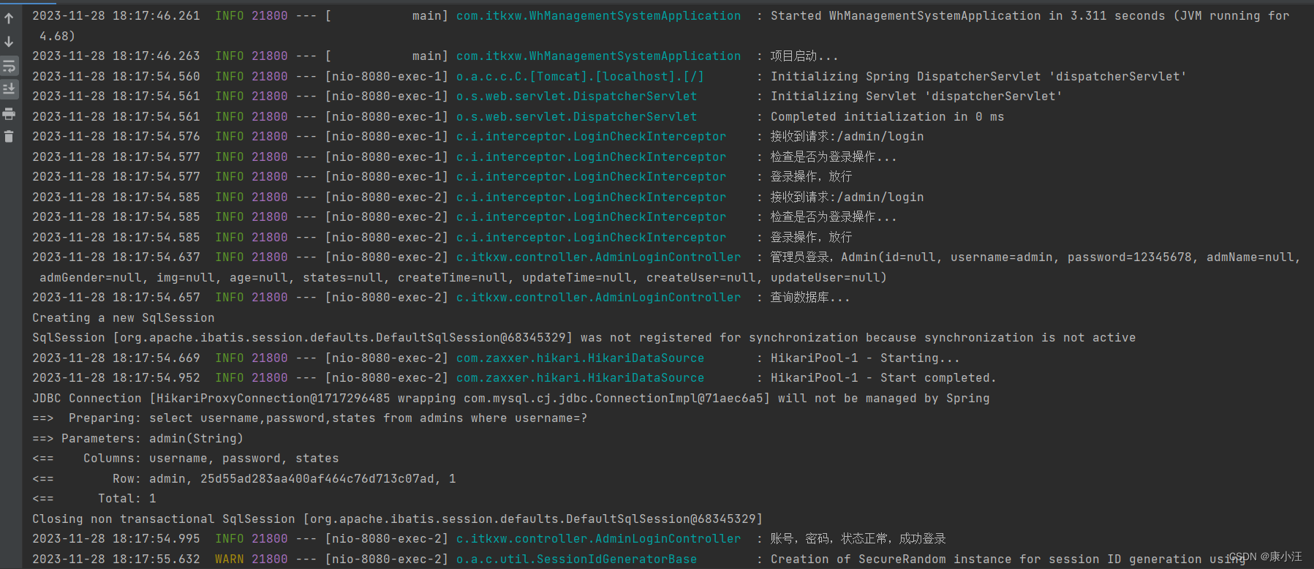Click the 'Preparing: select username,password,states' SQL line
This screenshot has height=569, width=1314.
coord(309,418)
